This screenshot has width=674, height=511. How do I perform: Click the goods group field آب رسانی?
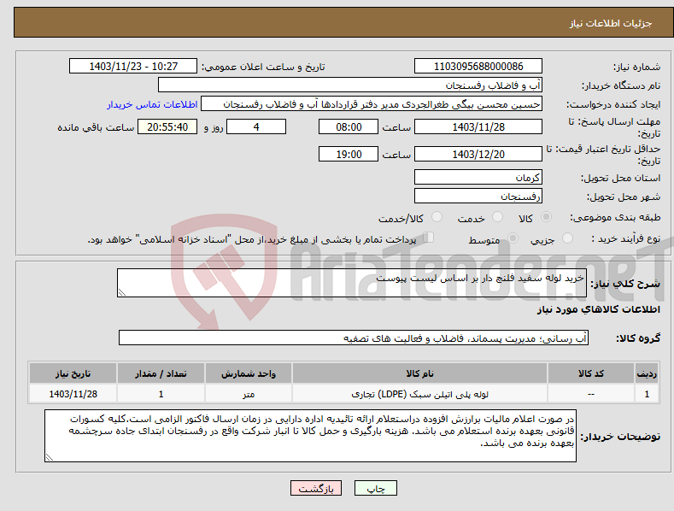[354, 338]
